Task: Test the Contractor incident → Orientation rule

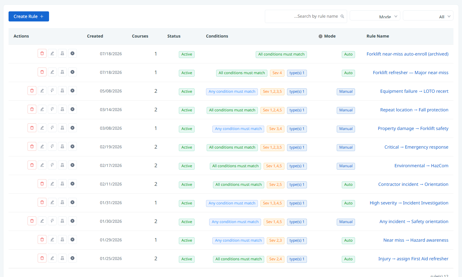Action: point(62,184)
